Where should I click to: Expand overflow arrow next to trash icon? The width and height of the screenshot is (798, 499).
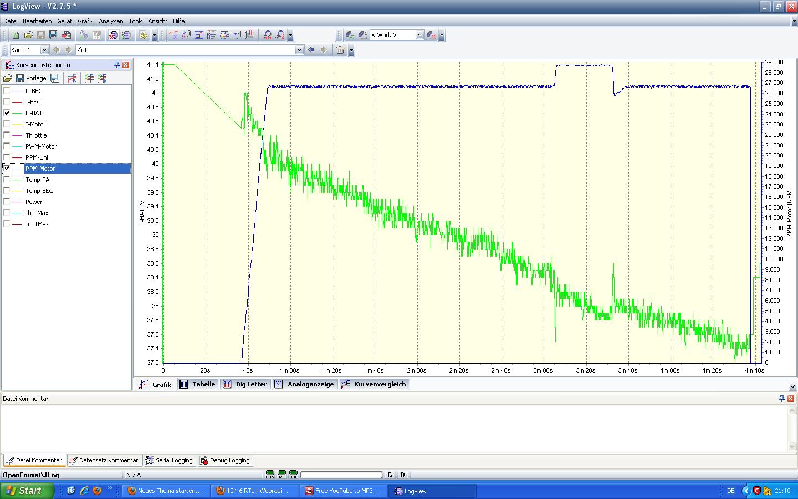(x=351, y=50)
